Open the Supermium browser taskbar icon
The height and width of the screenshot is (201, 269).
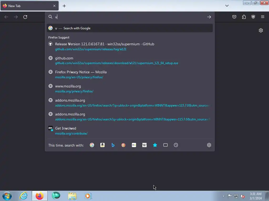click(x=56, y=196)
